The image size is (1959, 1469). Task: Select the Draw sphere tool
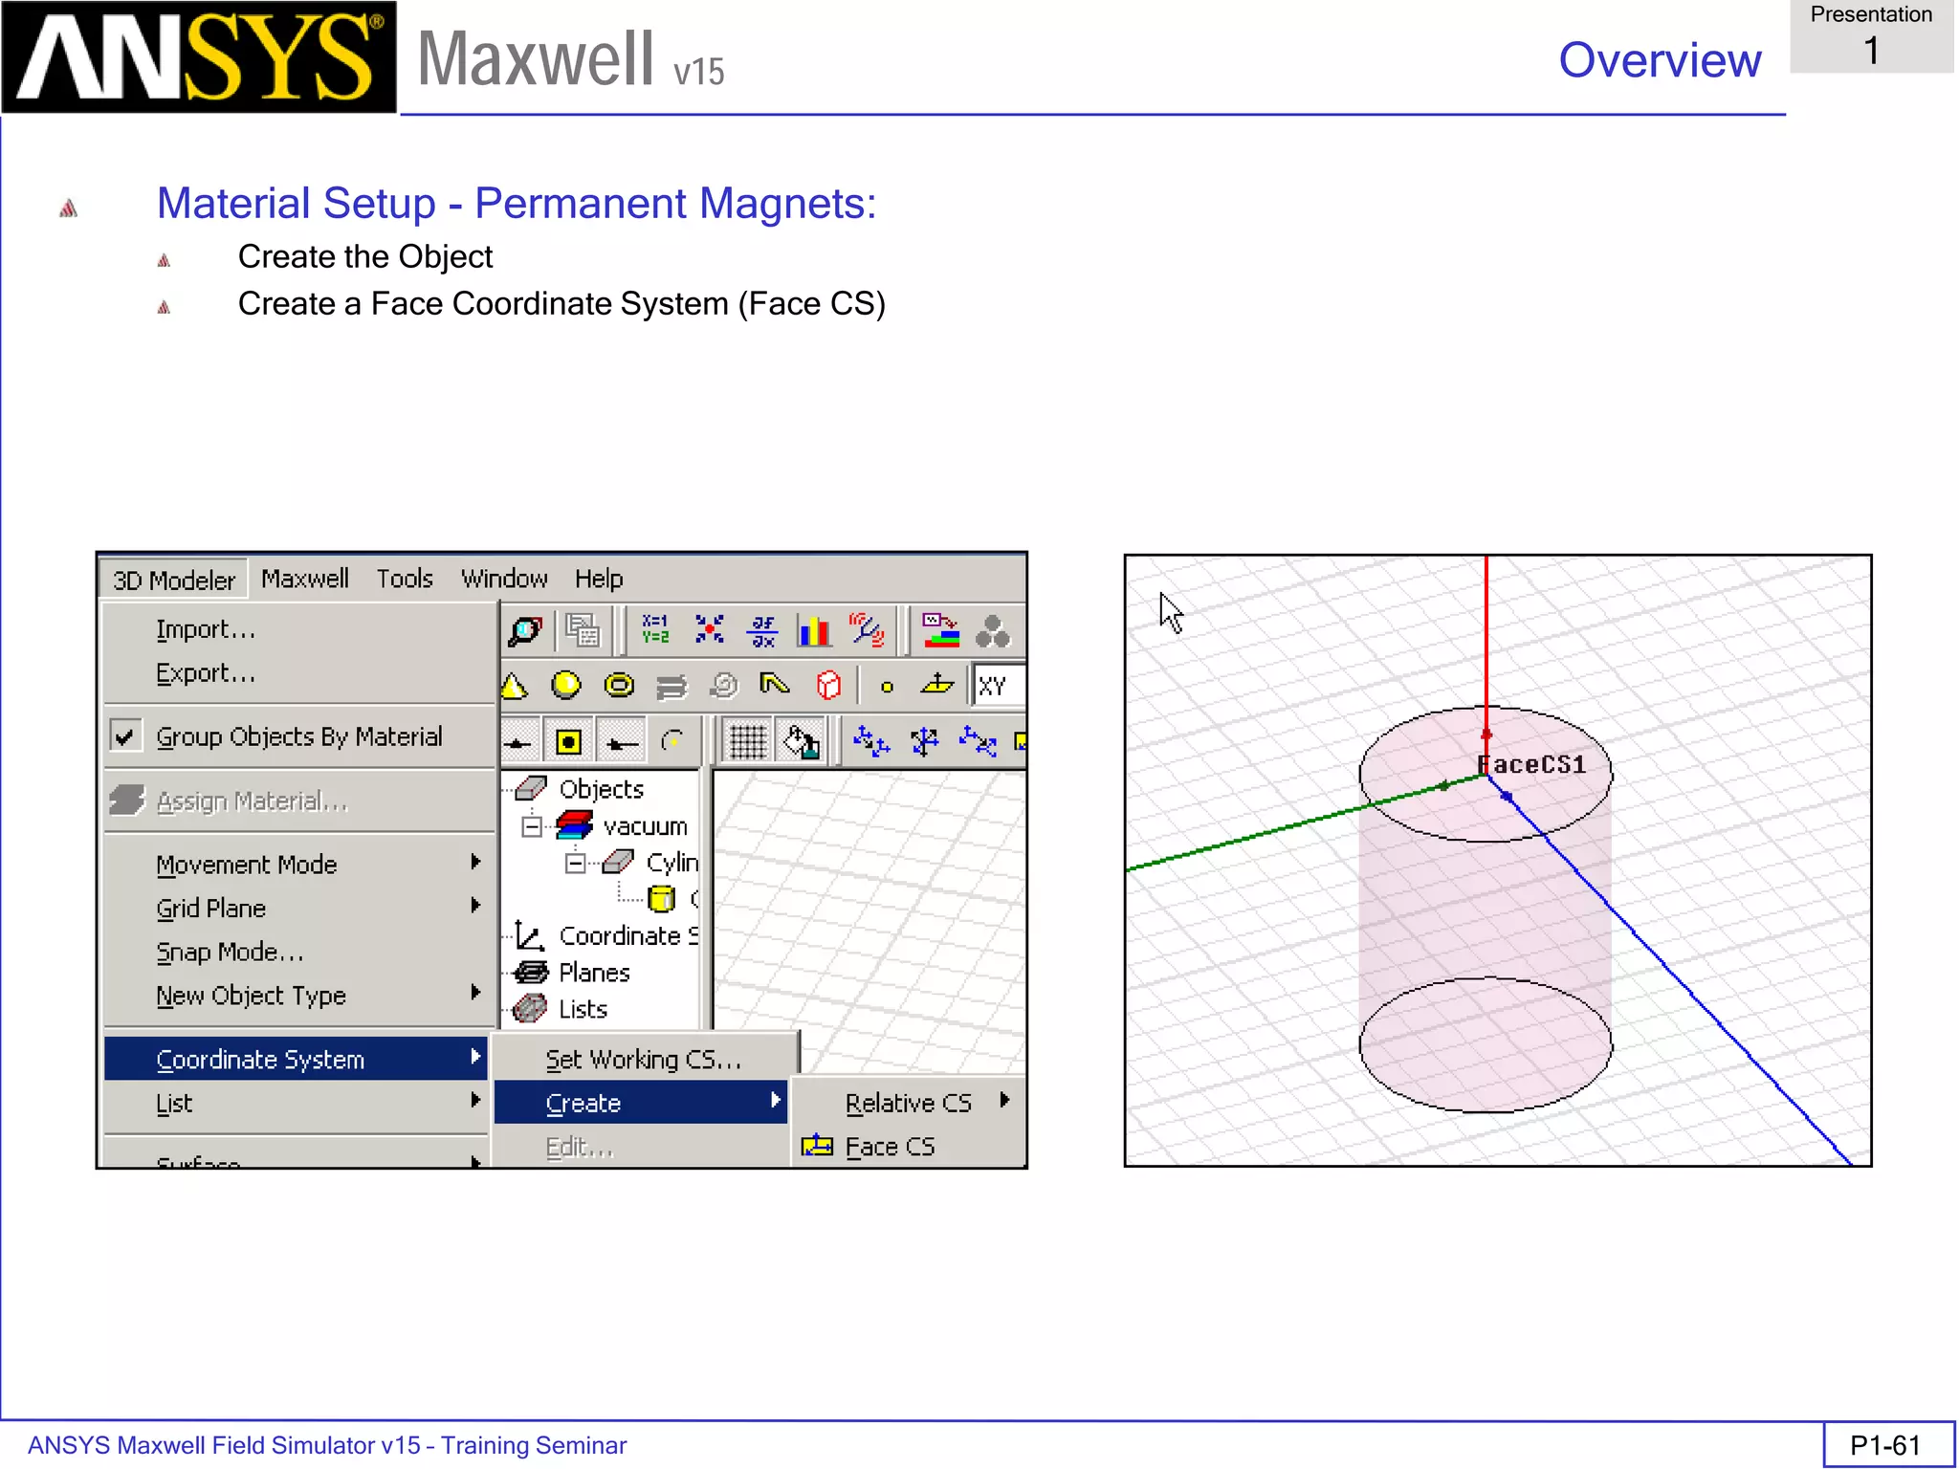566,685
